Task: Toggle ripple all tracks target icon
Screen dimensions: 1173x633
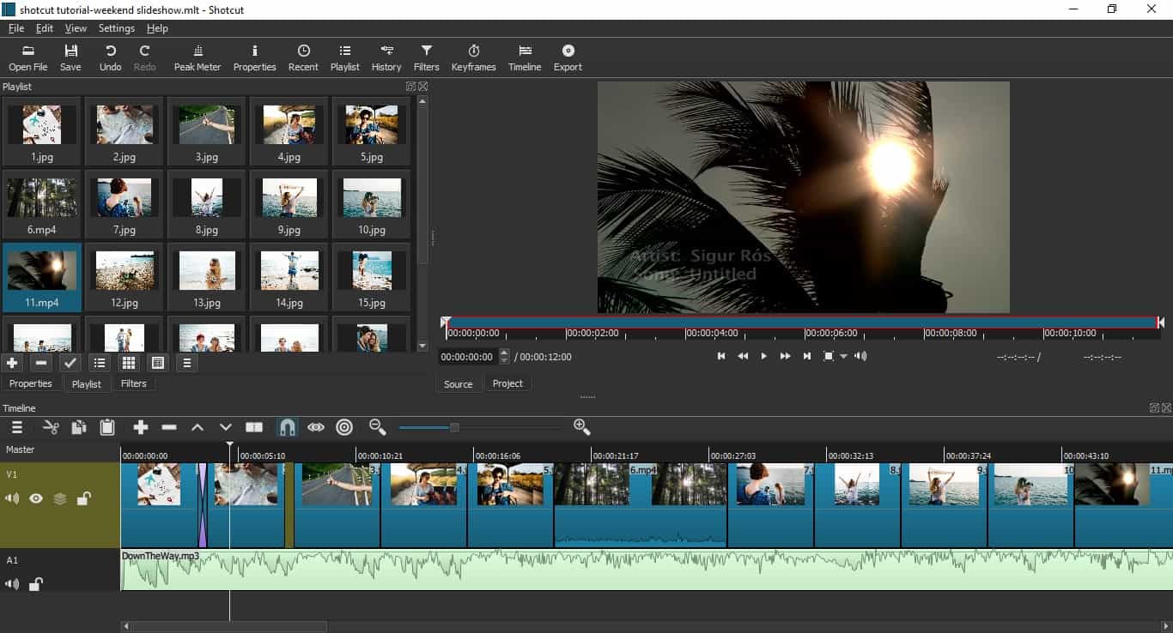Action: (x=344, y=427)
